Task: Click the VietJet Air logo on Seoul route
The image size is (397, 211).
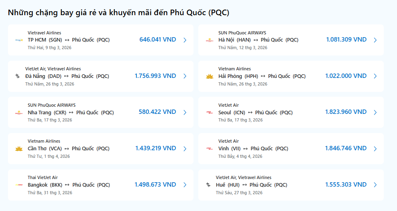Action: (x=209, y=113)
